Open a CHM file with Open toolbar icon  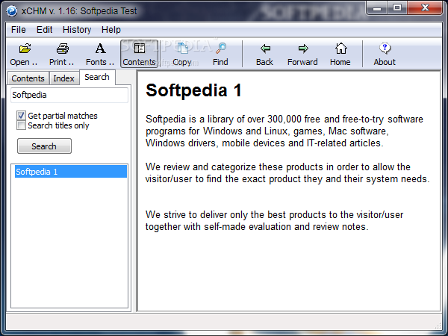point(25,49)
